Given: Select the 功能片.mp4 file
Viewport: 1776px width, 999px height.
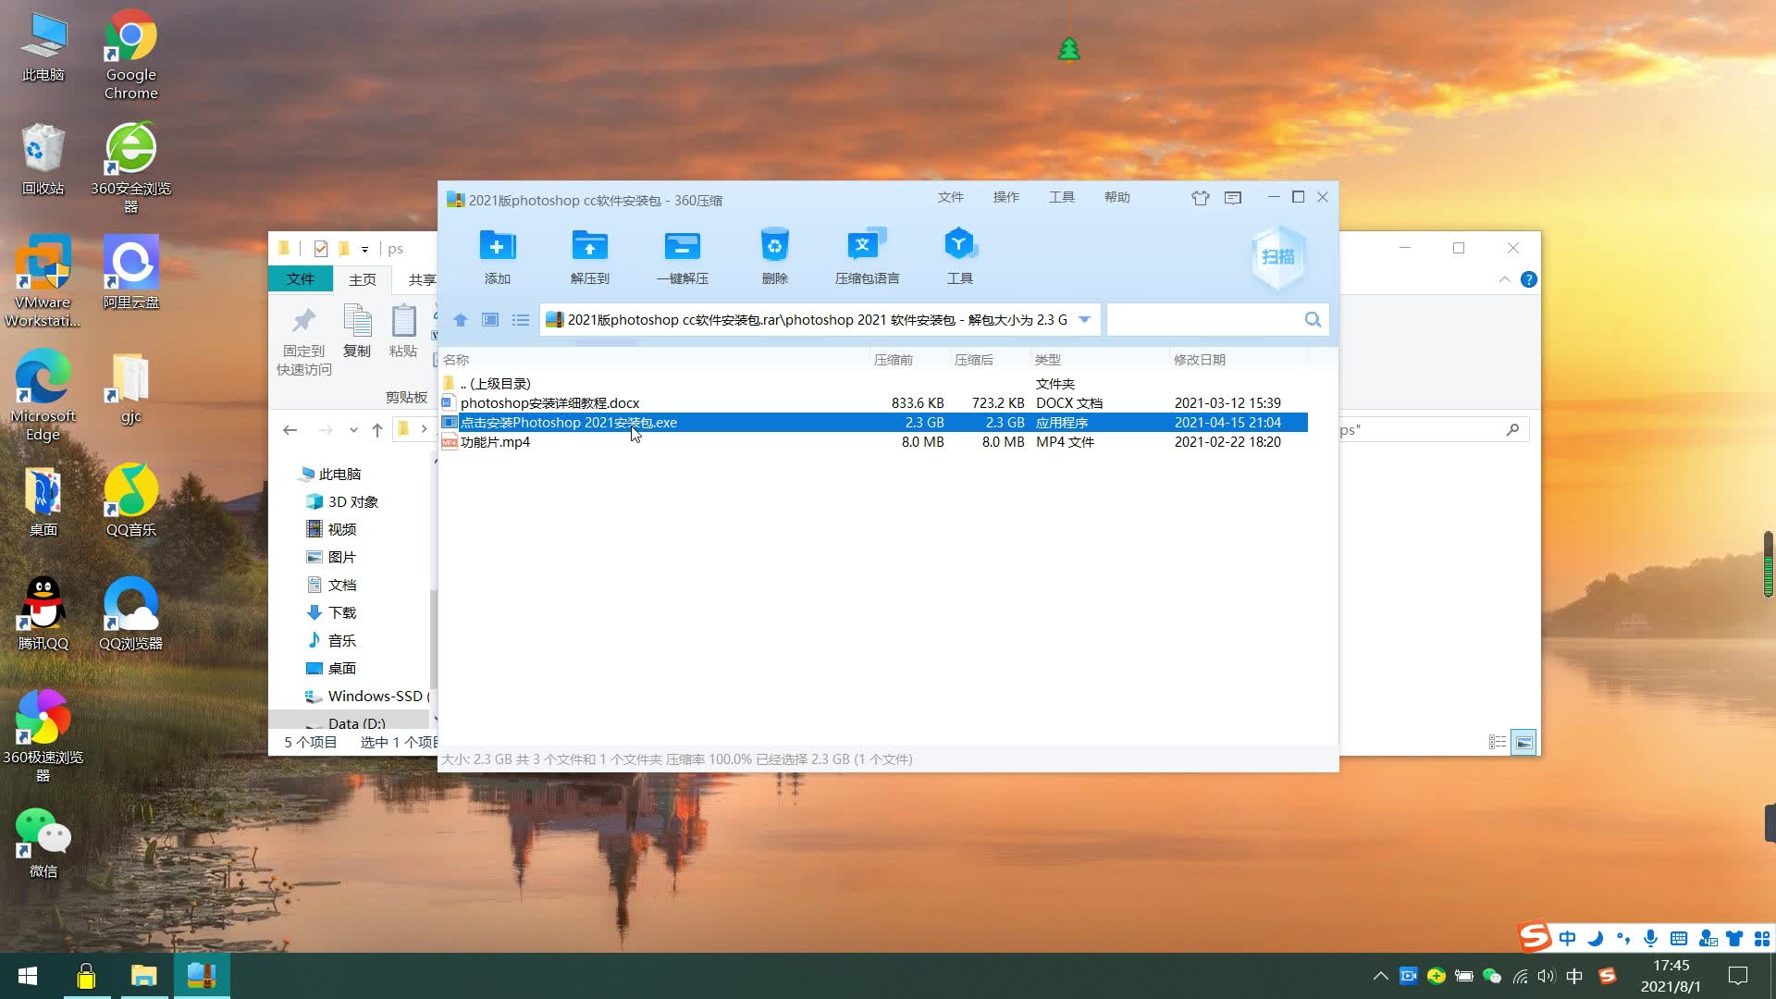Looking at the screenshot, I should point(873,442).
